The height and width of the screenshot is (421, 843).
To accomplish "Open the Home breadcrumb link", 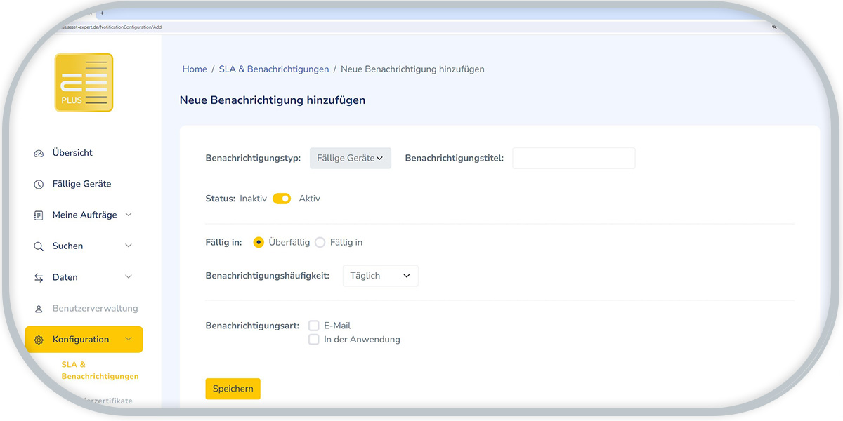I will pyautogui.click(x=195, y=69).
